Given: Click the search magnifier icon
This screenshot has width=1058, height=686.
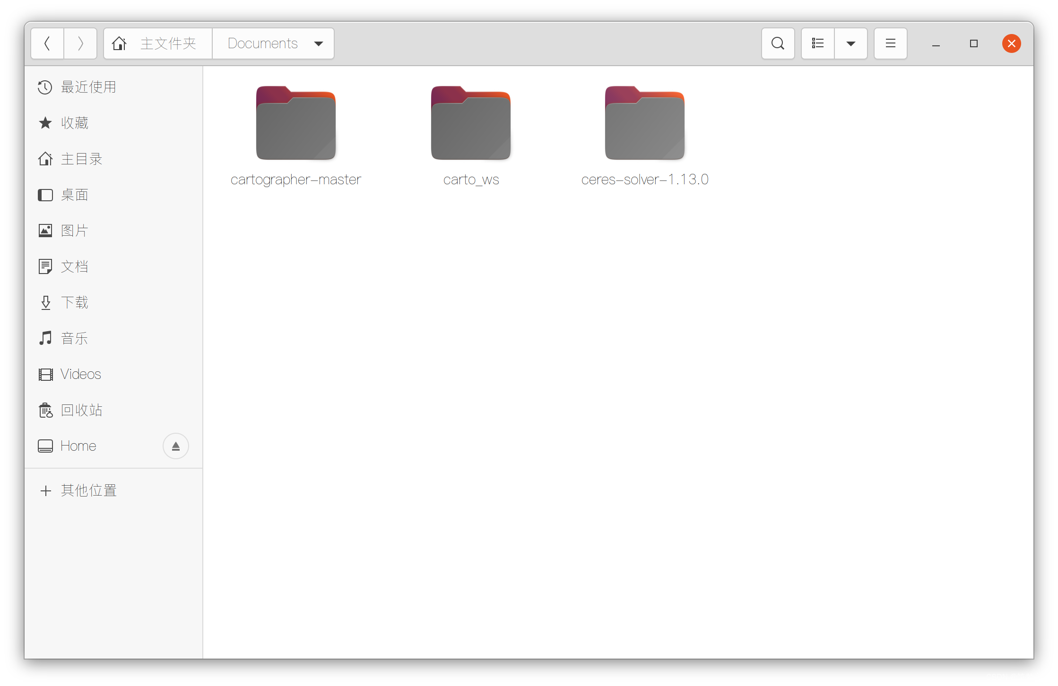Looking at the screenshot, I should click(778, 43).
